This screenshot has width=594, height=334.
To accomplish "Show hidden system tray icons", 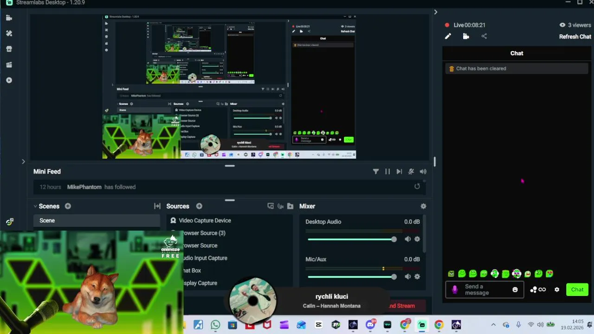I will point(493,325).
